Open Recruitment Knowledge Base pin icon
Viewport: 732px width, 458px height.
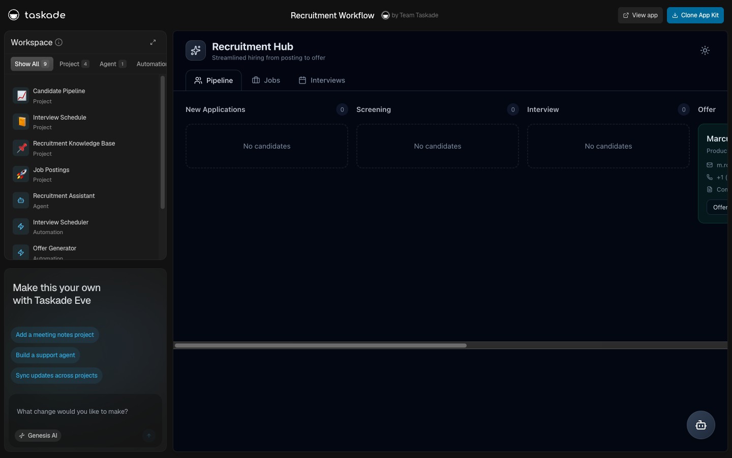click(x=21, y=148)
